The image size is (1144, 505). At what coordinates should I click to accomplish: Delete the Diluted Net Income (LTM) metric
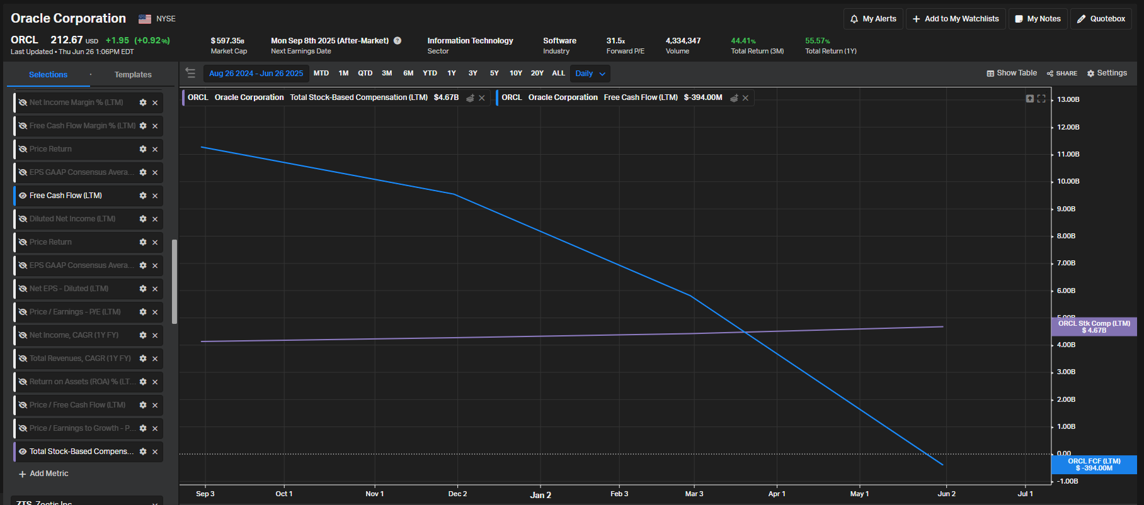pyautogui.click(x=155, y=219)
